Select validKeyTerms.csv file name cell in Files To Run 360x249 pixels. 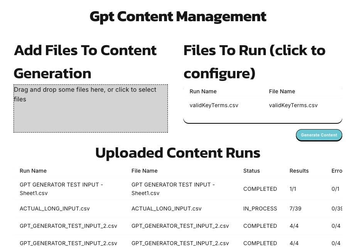pyautogui.click(x=293, y=105)
